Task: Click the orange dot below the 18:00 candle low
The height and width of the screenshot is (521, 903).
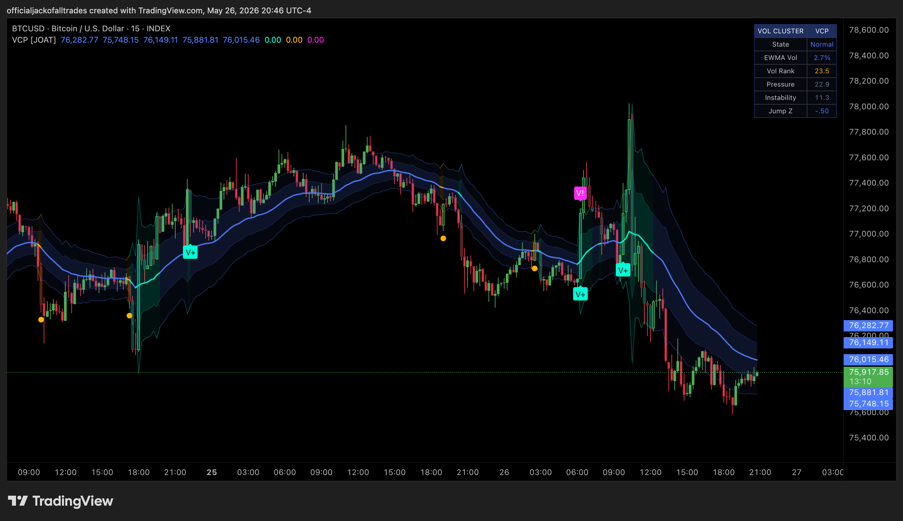Action: tap(130, 315)
